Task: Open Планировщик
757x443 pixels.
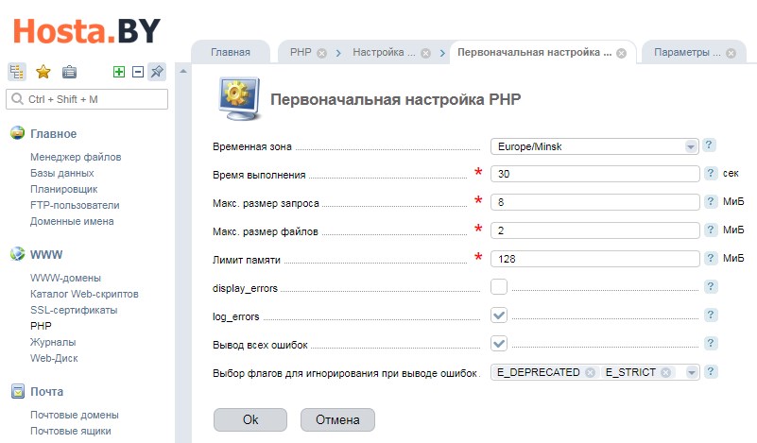Action: [63, 189]
